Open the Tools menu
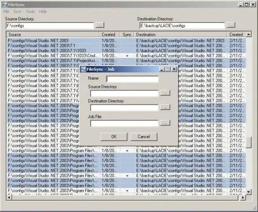 [30, 11]
